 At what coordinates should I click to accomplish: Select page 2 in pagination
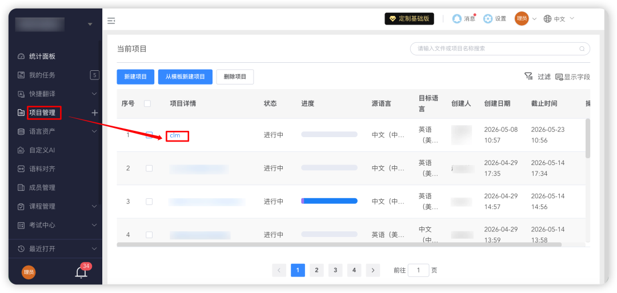(x=316, y=270)
